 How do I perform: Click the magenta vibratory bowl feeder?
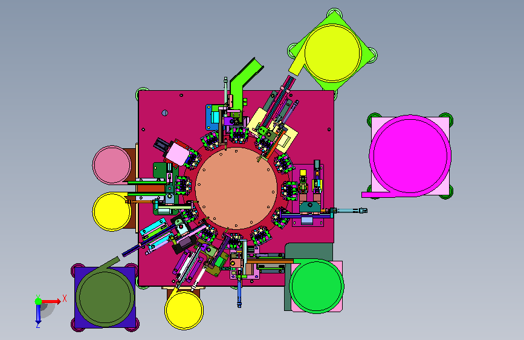[410, 156]
